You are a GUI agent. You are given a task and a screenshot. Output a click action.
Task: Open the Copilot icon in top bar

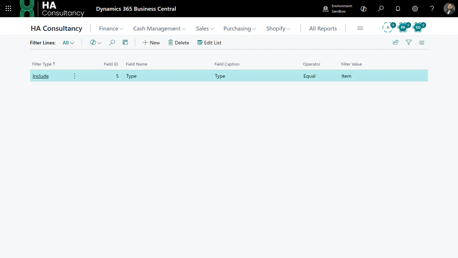pyautogui.click(x=364, y=9)
